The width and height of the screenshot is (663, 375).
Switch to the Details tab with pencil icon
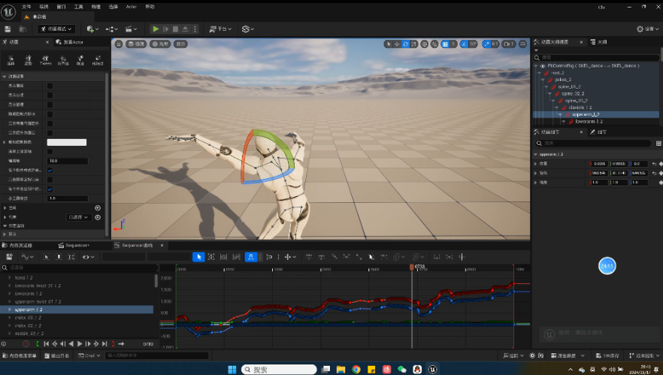click(x=598, y=132)
